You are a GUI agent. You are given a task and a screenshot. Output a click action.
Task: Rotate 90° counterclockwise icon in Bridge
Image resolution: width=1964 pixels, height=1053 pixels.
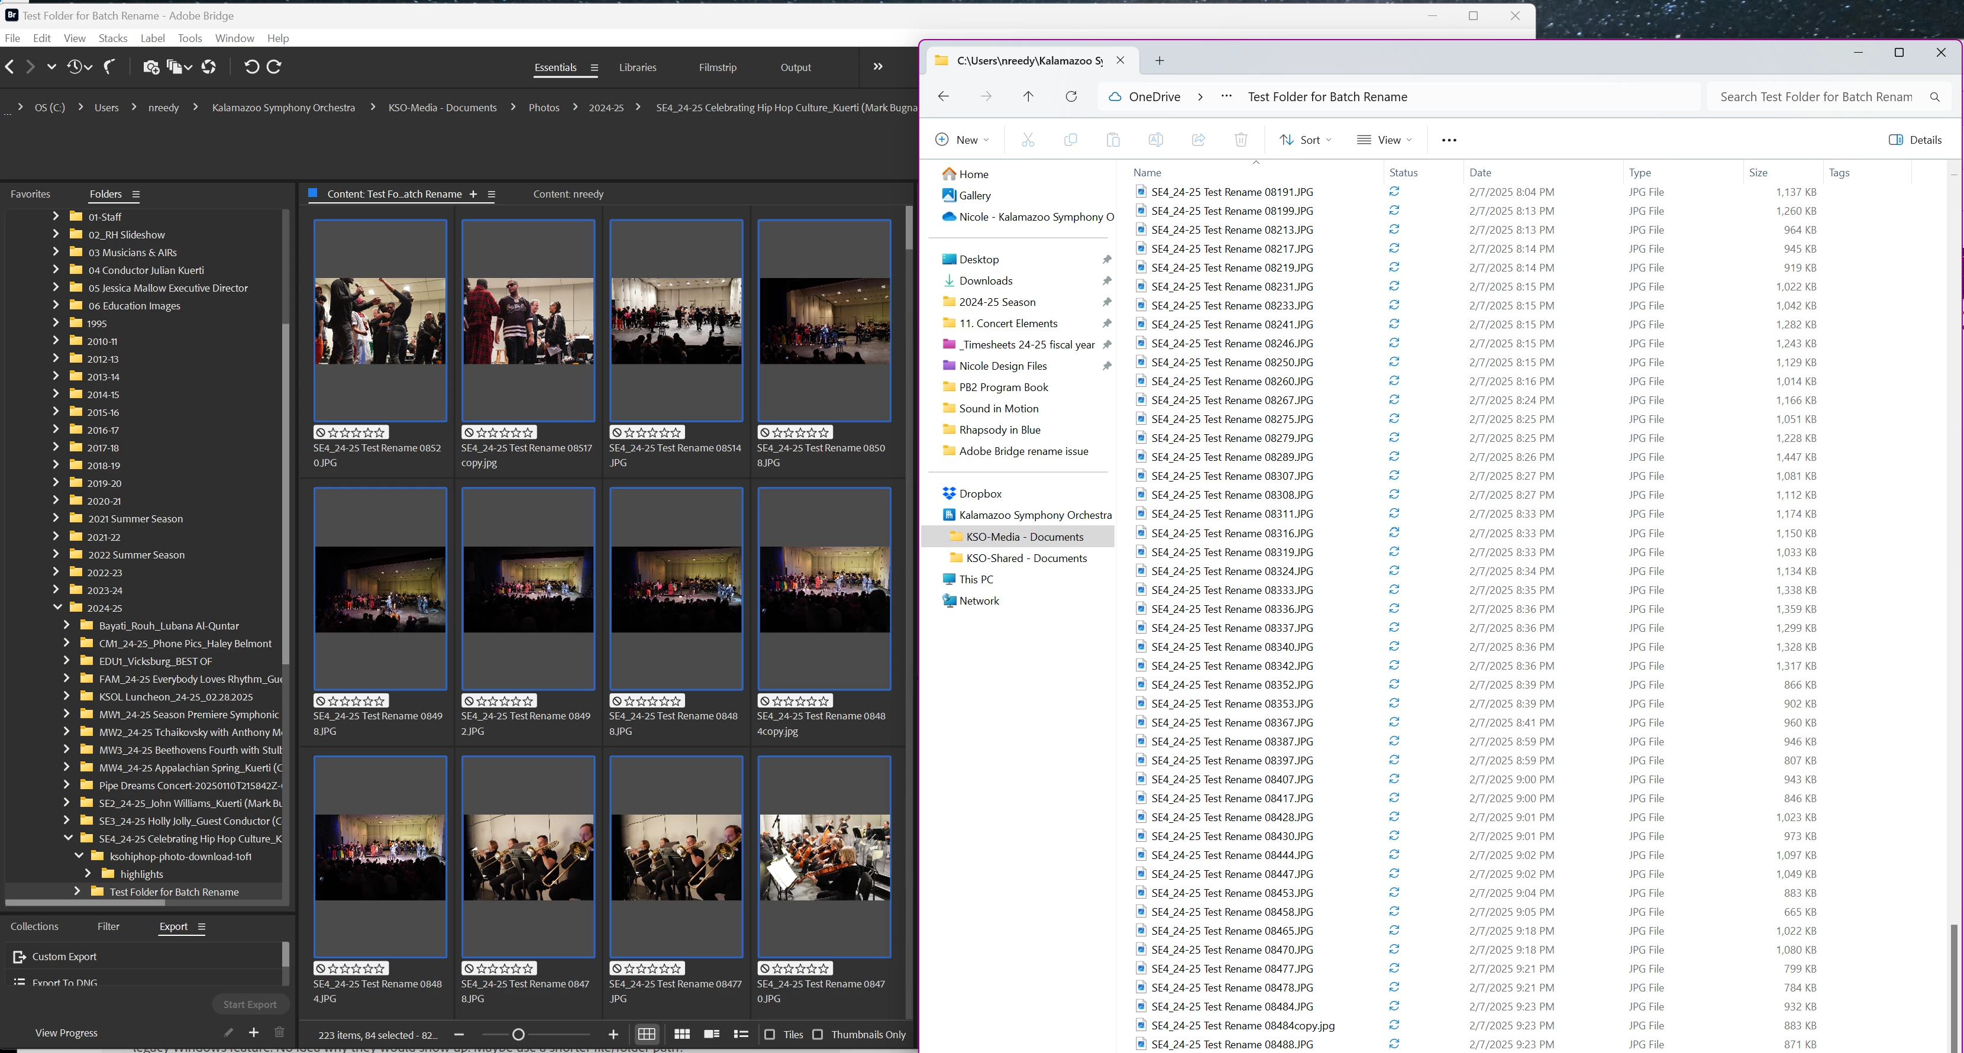coord(251,67)
